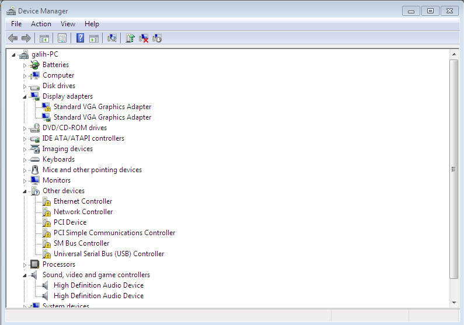
Task: Toggle the action pane toolbar icon
Action: pos(94,38)
